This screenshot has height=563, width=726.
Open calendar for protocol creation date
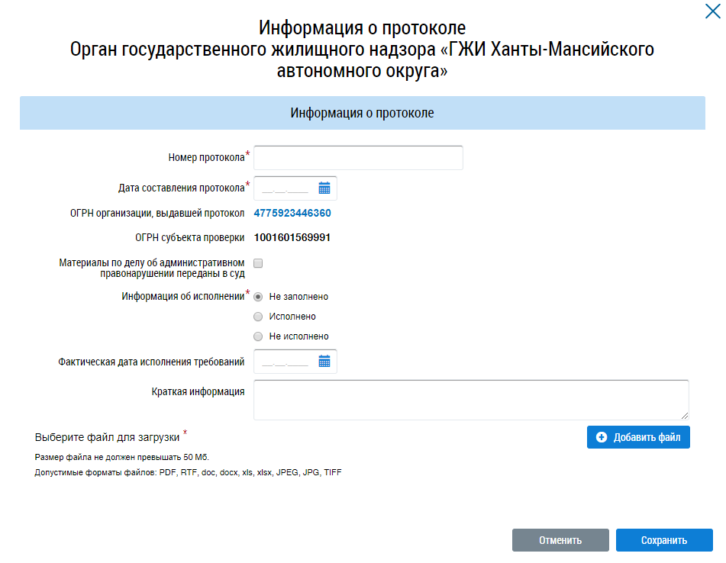pos(324,188)
